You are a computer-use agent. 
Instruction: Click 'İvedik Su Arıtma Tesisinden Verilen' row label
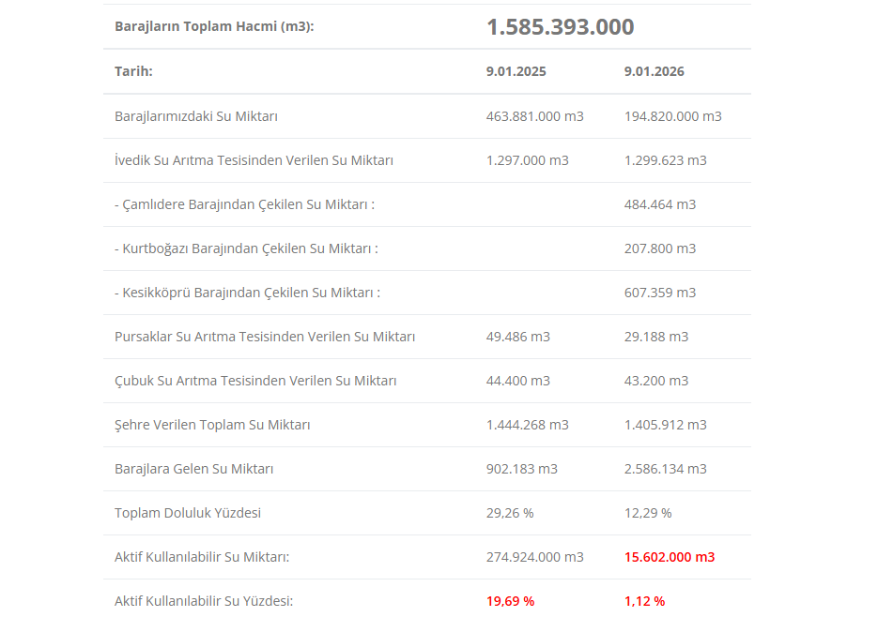[254, 160]
